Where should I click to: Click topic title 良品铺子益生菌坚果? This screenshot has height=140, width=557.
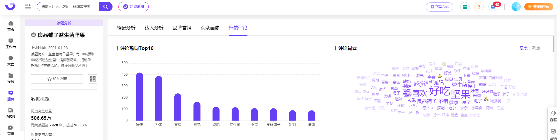pos(61,35)
